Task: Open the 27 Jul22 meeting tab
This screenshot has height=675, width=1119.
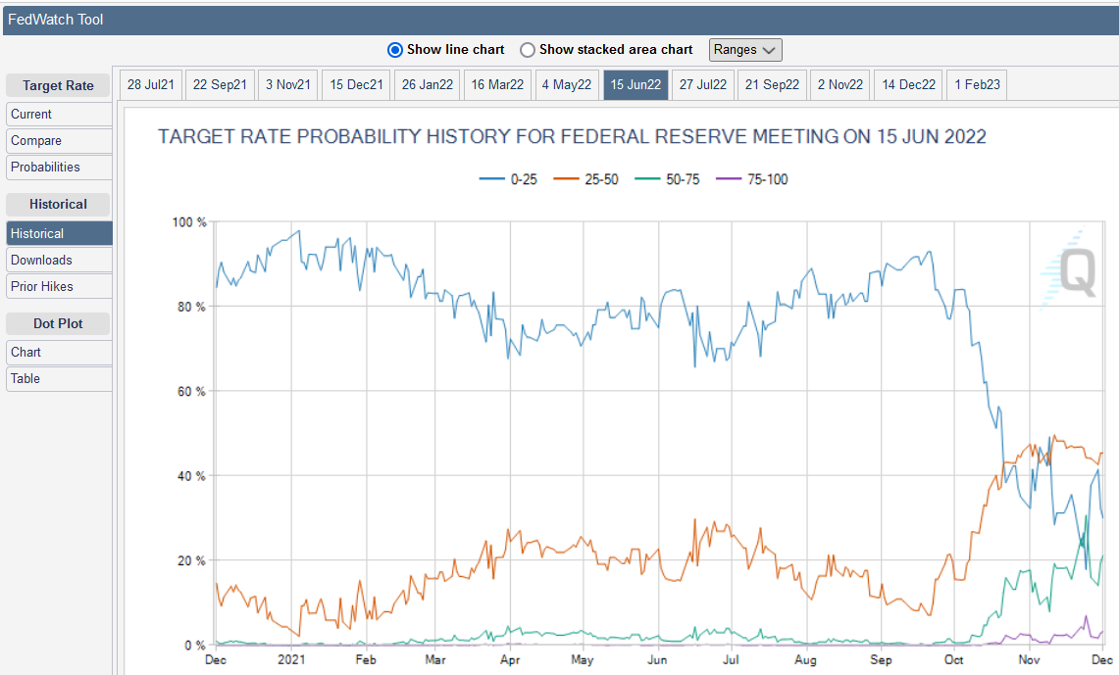Action: pyautogui.click(x=703, y=85)
